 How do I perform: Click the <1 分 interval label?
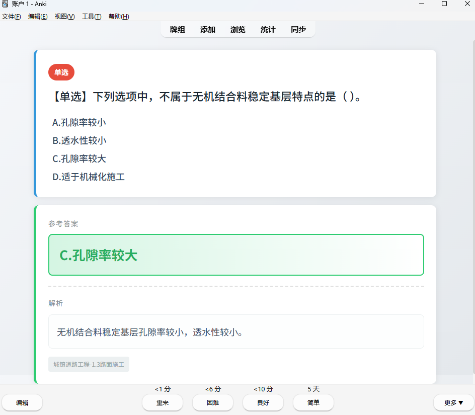[163, 389]
